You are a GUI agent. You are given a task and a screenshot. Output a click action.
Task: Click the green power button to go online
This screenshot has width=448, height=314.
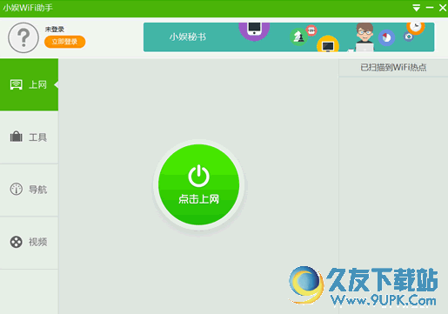pyautogui.click(x=198, y=184)
